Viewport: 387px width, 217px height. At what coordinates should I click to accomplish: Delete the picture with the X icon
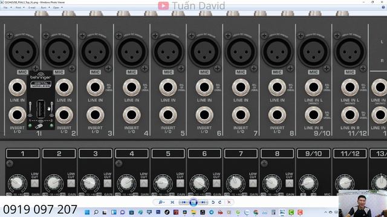coord(229,203)
